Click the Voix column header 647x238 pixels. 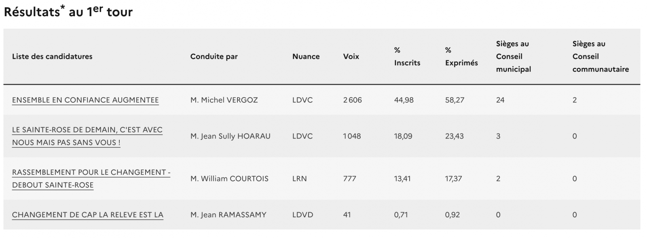pos(351,57)
